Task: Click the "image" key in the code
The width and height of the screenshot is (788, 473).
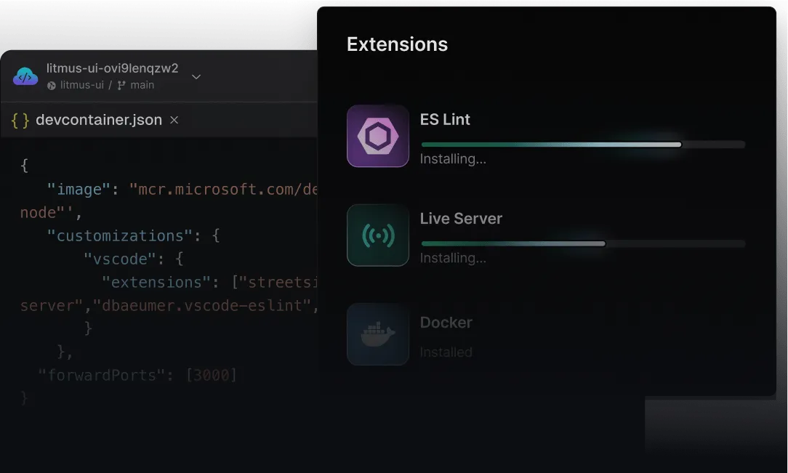Action: [x=79, y=190]
